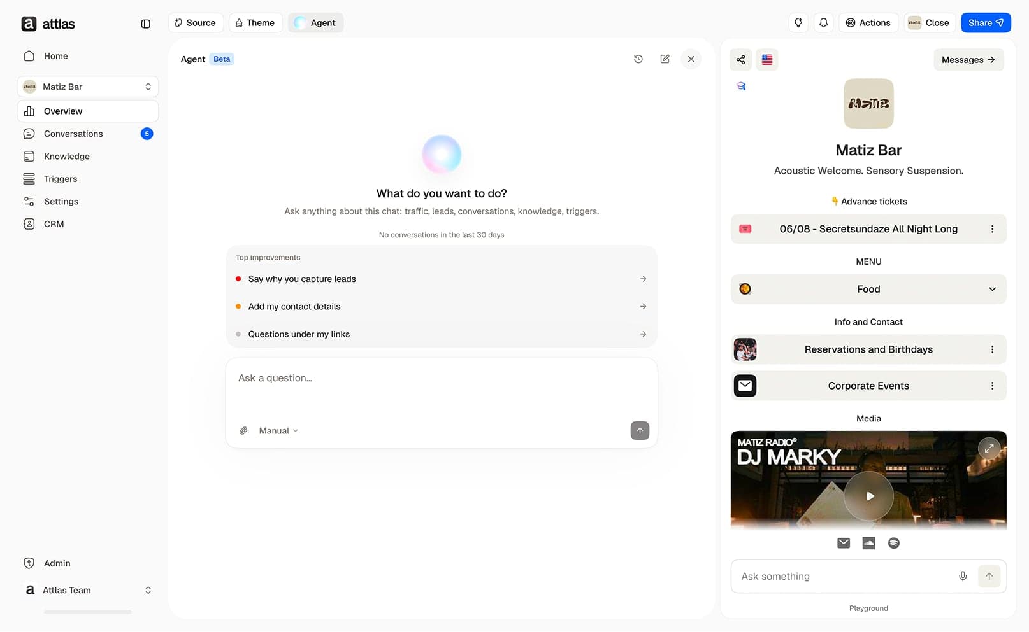Click the Share button
The width and height of the screenshot is (1029, 632).
point(986,23)
